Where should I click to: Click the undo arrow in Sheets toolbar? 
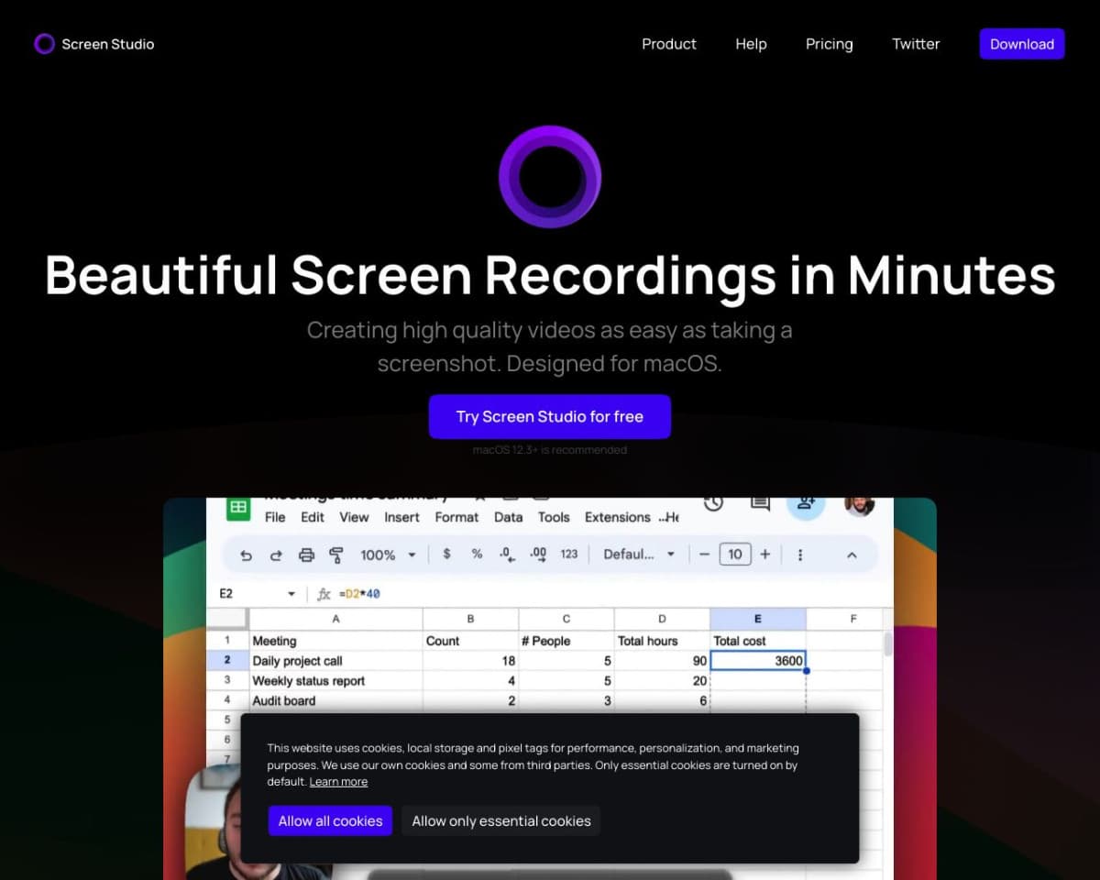pos(246,555)
